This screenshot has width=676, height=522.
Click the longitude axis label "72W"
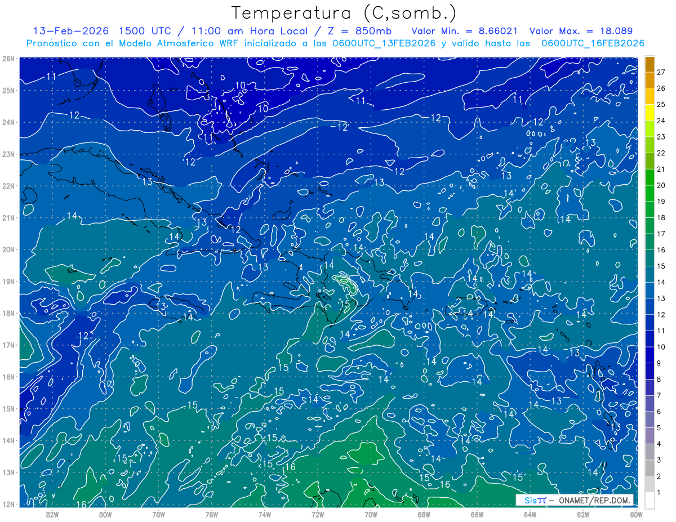tap(318, 514)
